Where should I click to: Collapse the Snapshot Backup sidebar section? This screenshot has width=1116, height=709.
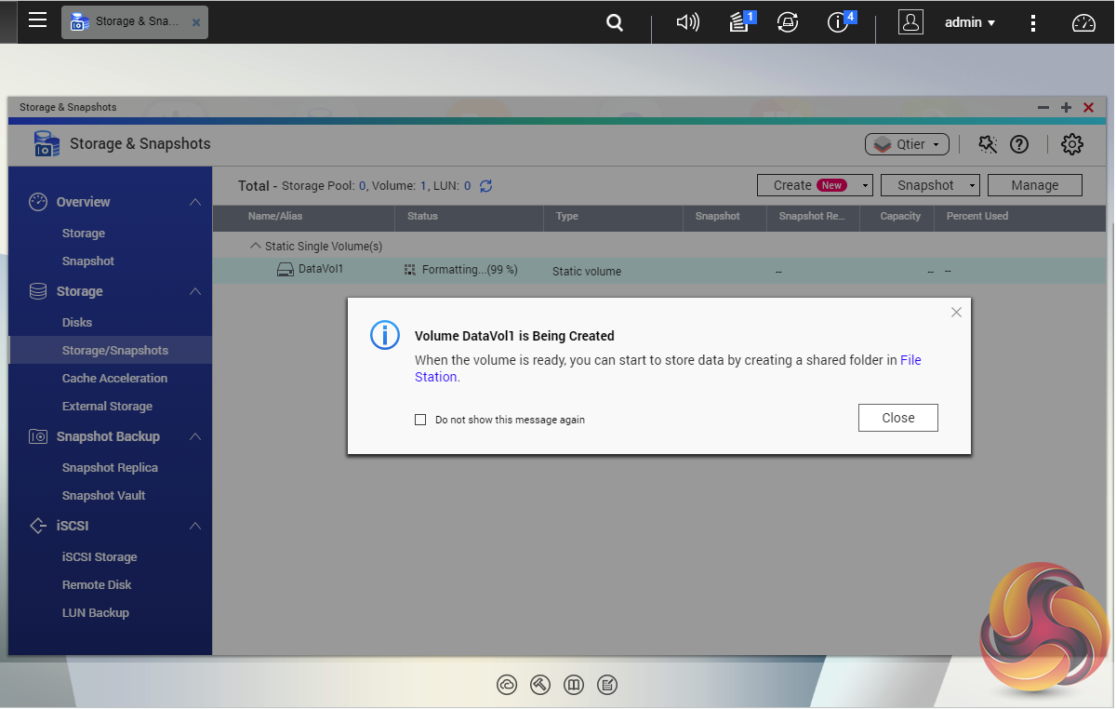(x=195, y=436)
